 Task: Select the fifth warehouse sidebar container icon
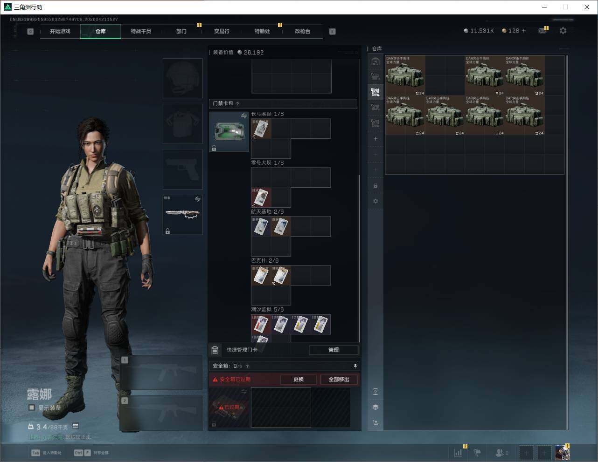pyautogui.click(x=375, y=123)
